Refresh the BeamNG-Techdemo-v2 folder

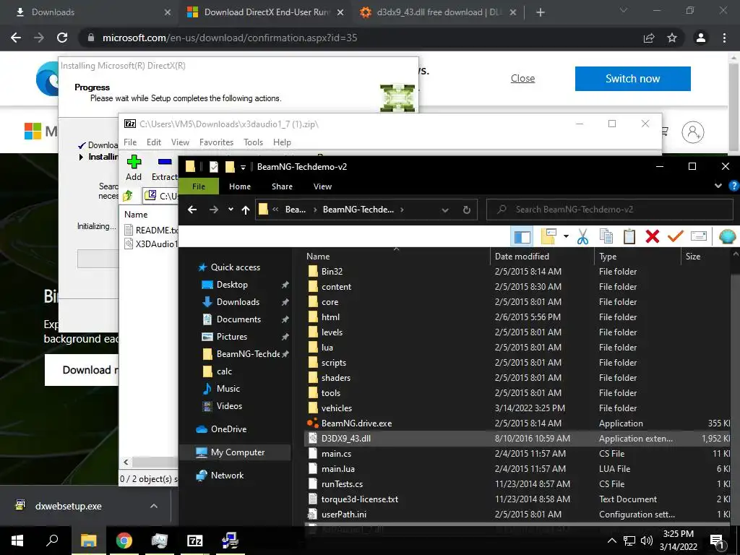tap(466, 210)
